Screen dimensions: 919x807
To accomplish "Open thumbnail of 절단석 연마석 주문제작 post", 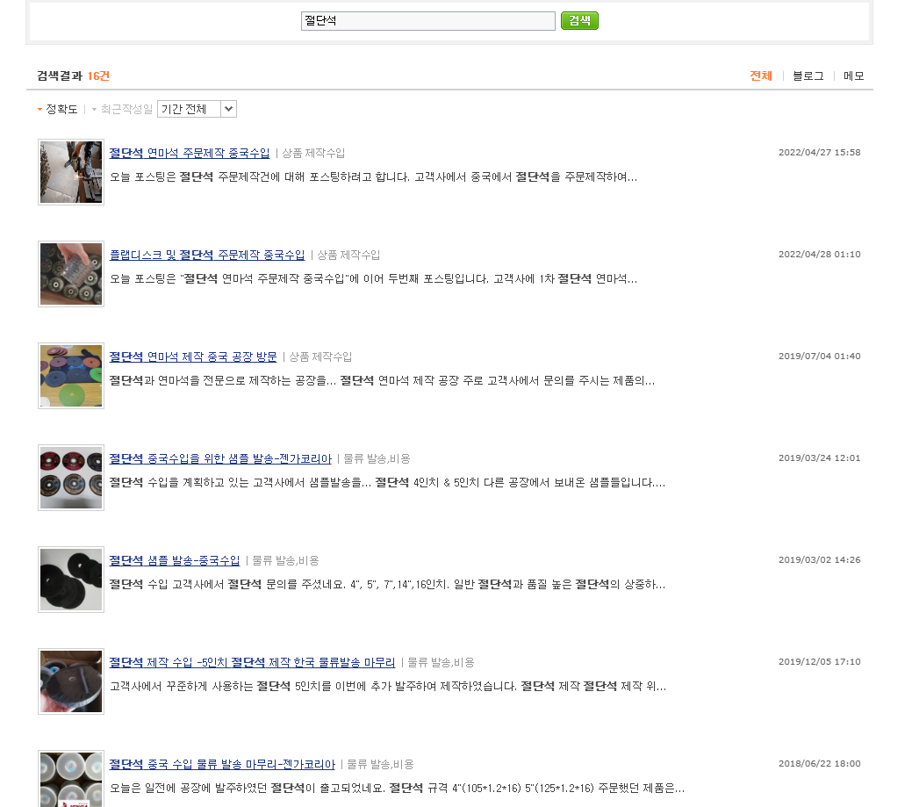I will coord(71,172).
